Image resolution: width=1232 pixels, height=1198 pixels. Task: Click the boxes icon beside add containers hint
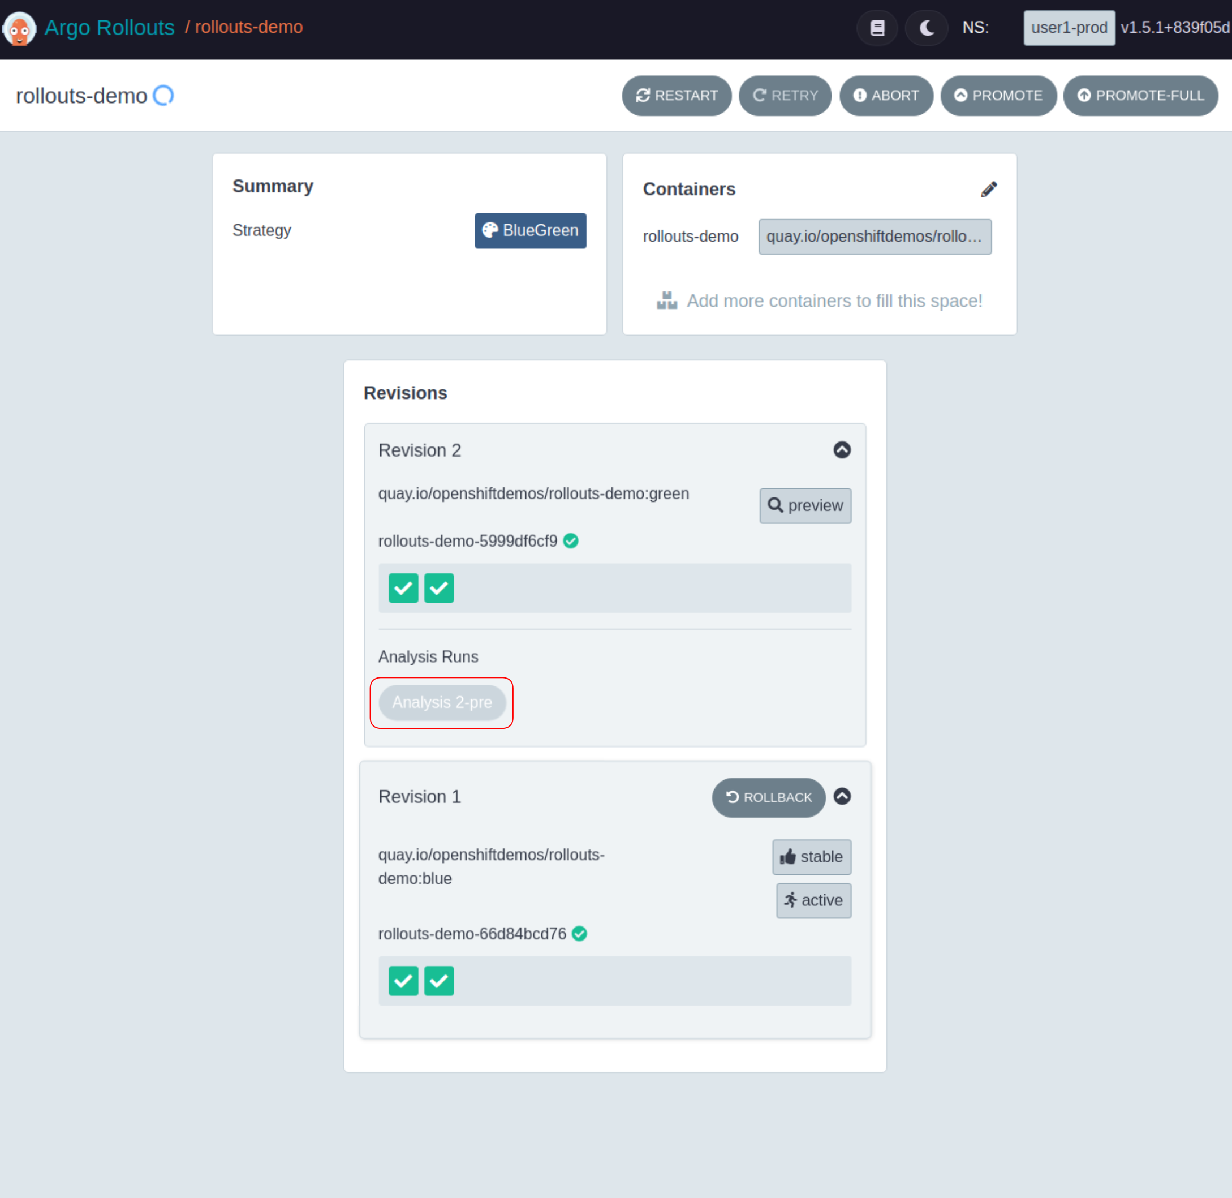pos(666,300)
